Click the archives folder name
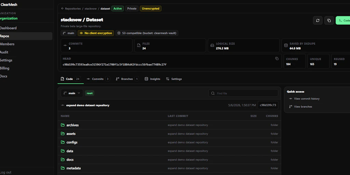Screen dimensions: 350x175 click(72, 125)
